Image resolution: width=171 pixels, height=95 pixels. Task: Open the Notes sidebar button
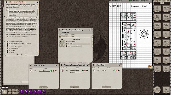[166, 9]
